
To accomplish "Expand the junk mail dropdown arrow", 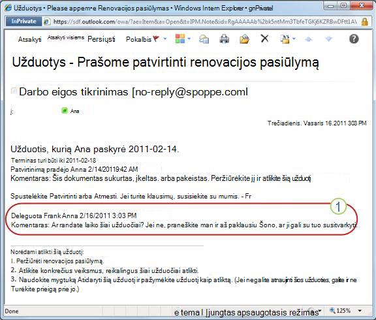I will [294, 39].
